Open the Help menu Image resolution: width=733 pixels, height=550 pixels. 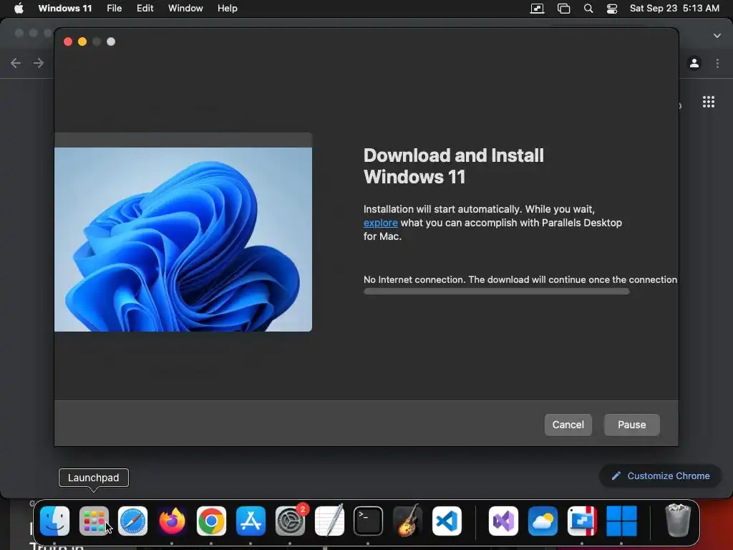pos(227,8)
